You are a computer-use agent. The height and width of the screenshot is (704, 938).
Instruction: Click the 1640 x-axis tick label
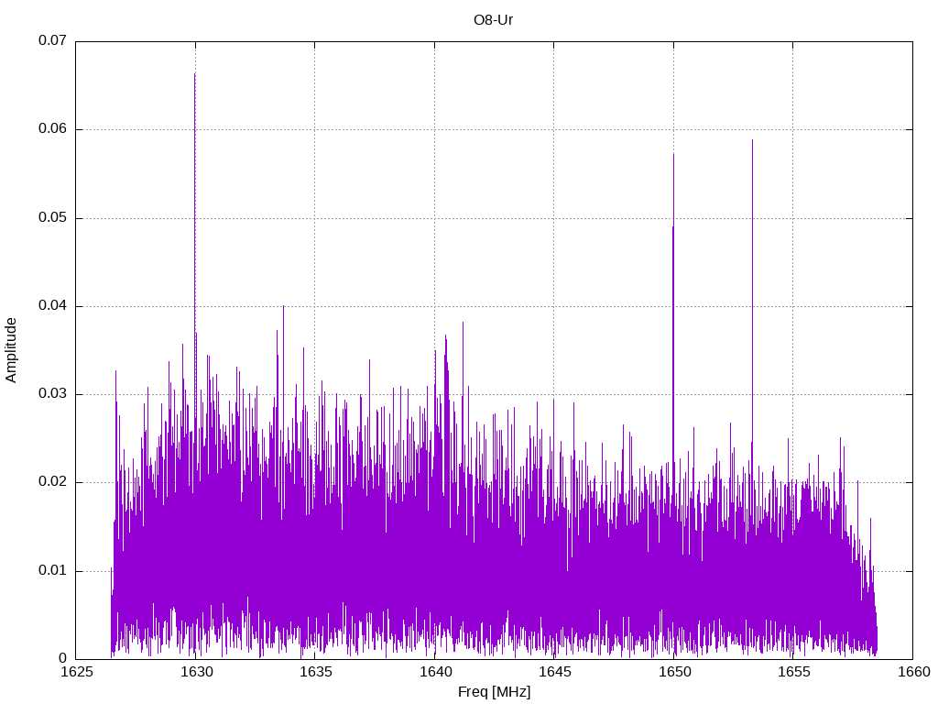(x=434, y=672)
